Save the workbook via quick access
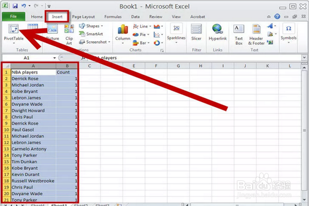Viewport: 309px width, 206px height. click(15, 6)
